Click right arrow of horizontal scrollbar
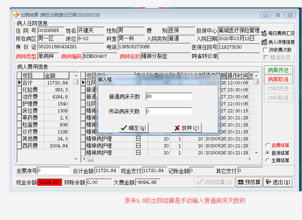This screenshot has height=220, width=302. [x=250, y=159]
